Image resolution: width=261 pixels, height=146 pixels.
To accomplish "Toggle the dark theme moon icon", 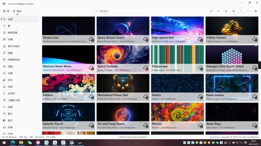I will click(x=211, y=11).
